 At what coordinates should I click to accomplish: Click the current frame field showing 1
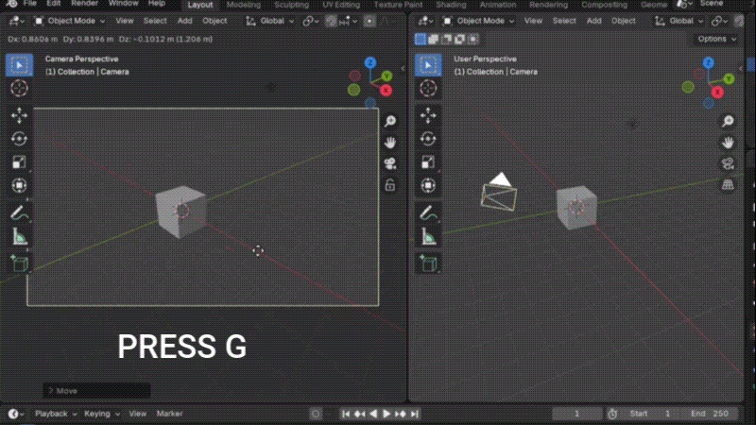click(x=576, y=414)
